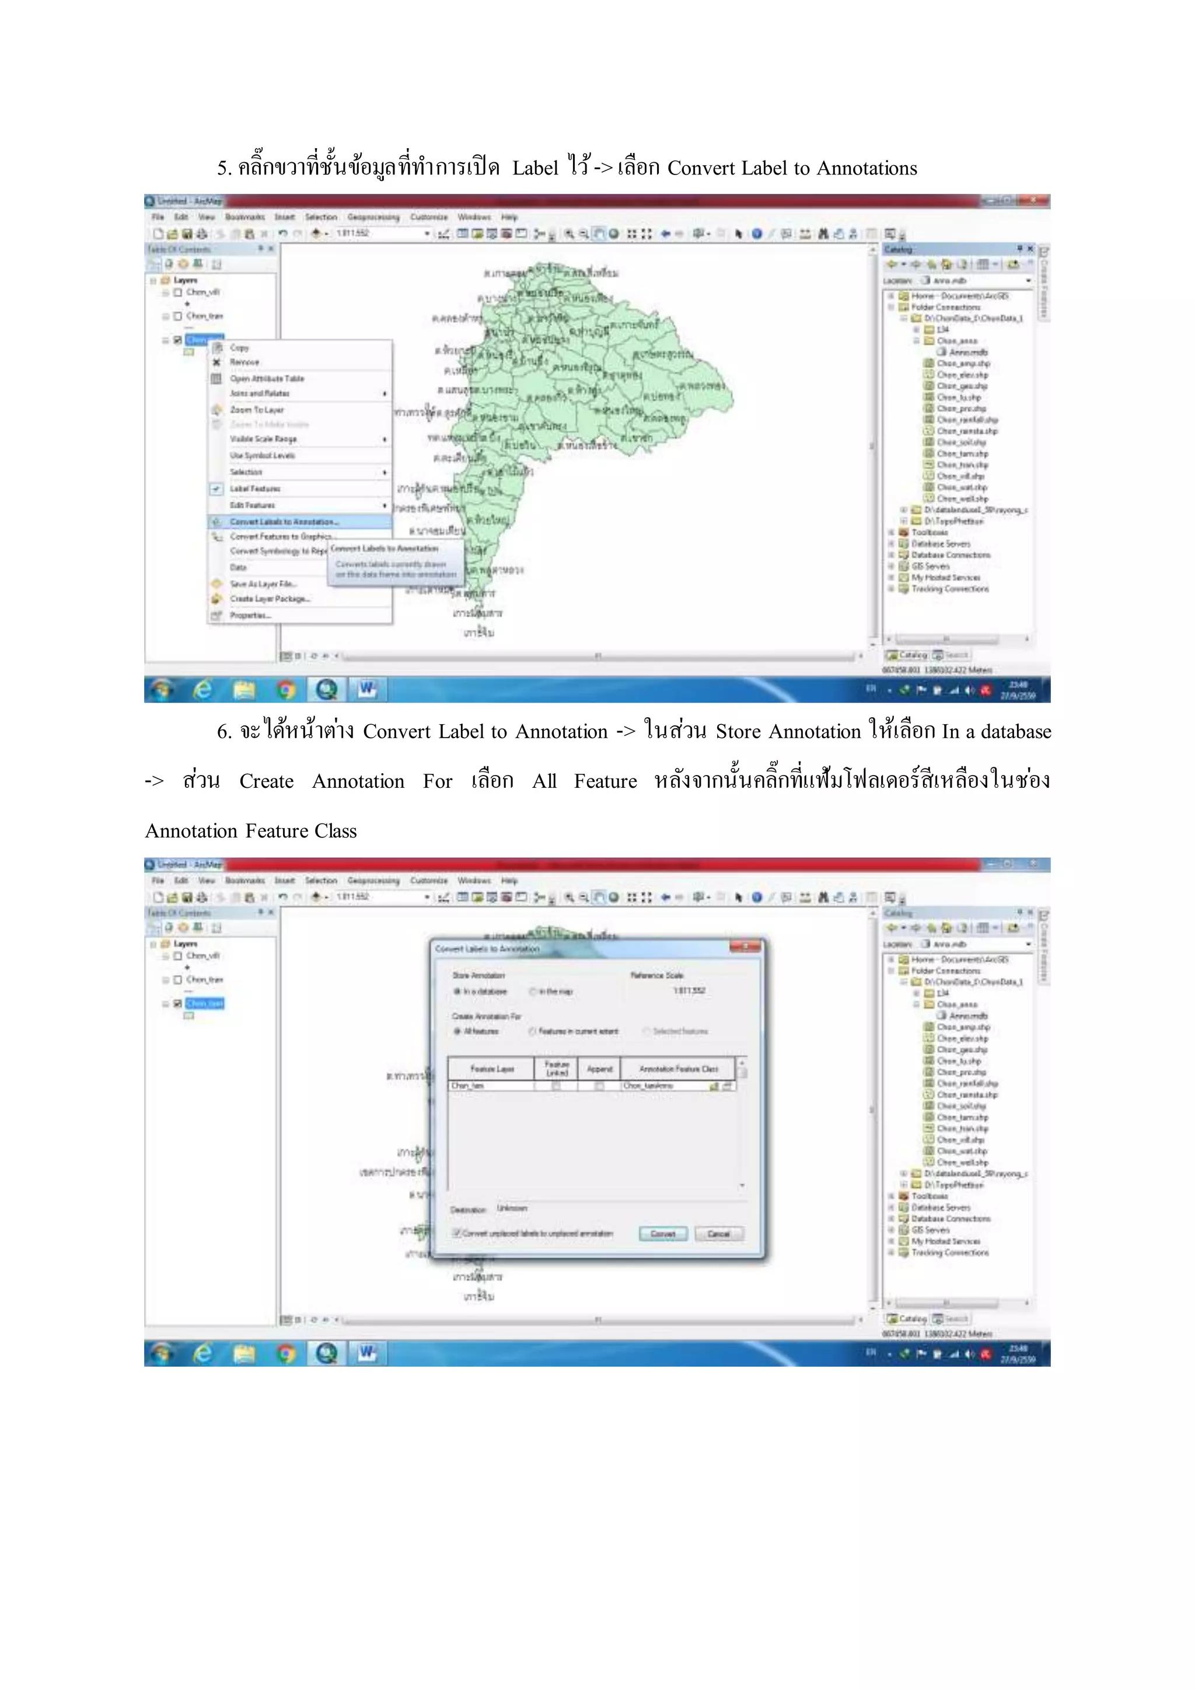
Task: Toggle Chon_vill layer checkbox in lower Table Of Contents
Action: point(177,956)
